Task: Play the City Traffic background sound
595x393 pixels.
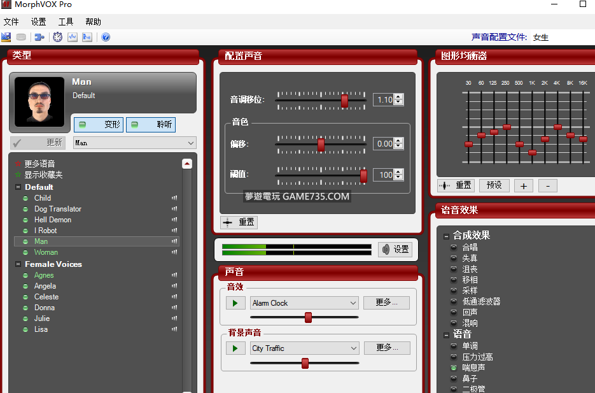Action: pyautogui.click(x=235, y=348)
